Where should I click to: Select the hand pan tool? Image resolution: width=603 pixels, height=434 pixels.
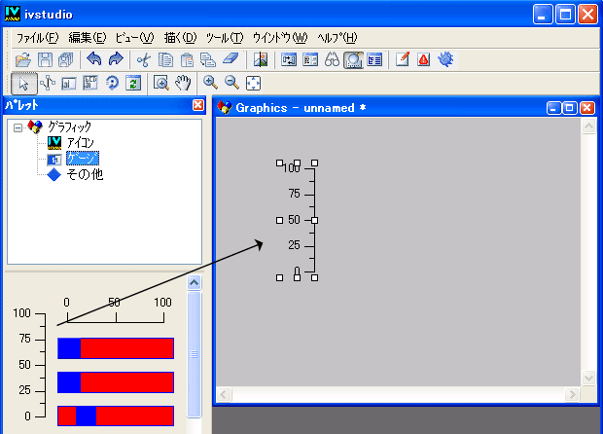[182, 84]
